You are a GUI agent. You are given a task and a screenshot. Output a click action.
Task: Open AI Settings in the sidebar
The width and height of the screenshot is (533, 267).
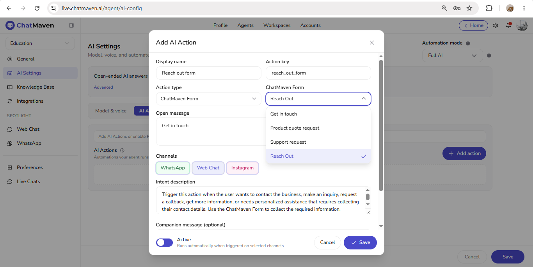coord(40,73)
